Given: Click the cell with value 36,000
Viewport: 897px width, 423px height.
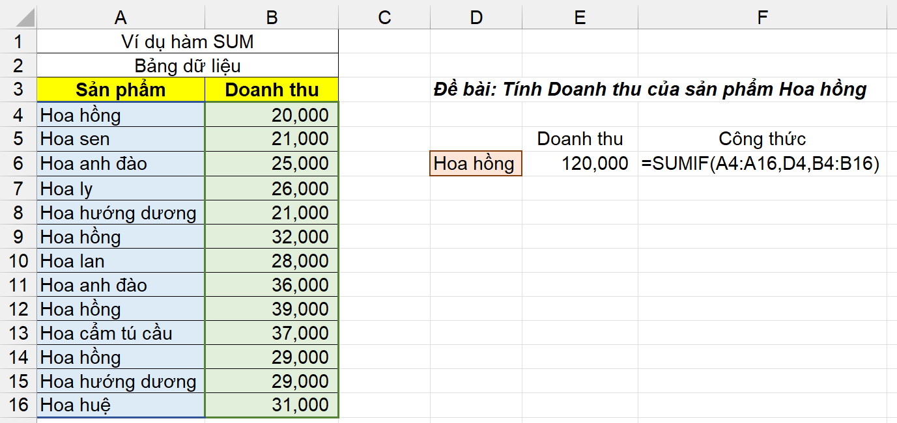Looking at the screenshot, I should pyautogui.click(x=272, y=285).
